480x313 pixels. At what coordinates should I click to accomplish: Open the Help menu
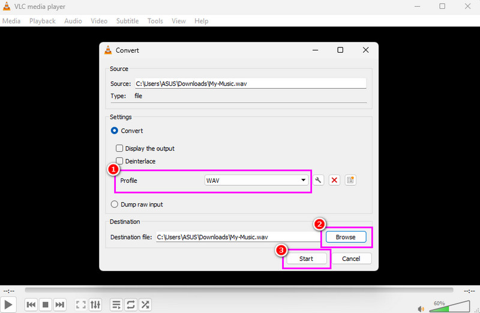[x=201, y=21]
